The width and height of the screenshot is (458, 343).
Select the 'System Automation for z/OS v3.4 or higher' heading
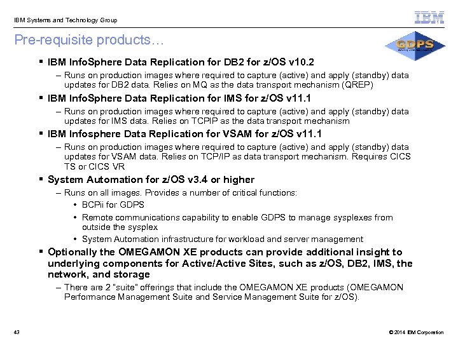click(x=151, y=180)
